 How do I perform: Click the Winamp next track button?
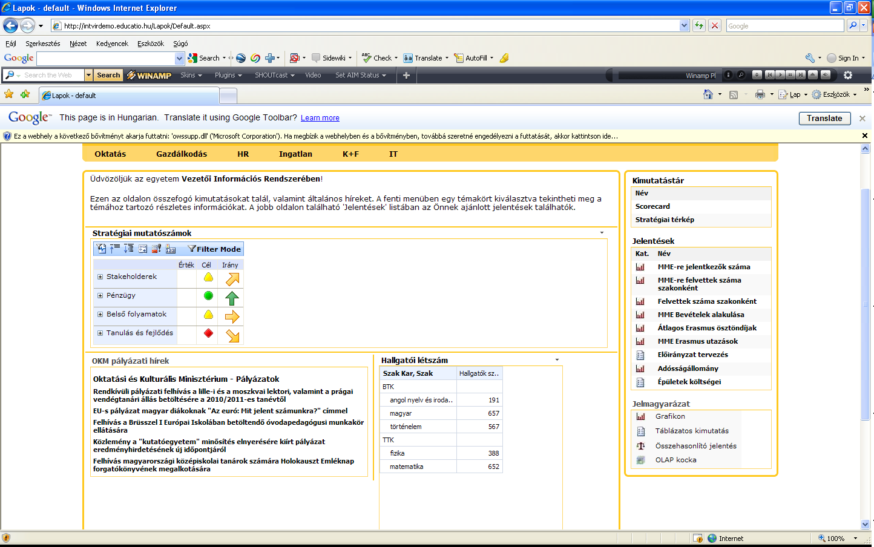click(x=801, y=75)
